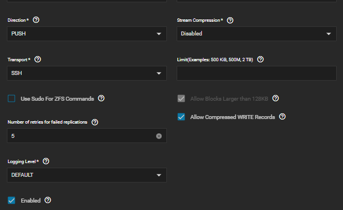Image resolution: width=343 pixels, height=210 pixels.
Task: Clear the number of retries value
Action: [159, 136]
